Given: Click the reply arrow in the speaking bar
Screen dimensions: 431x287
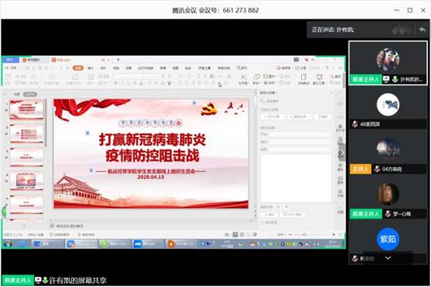Looking at the screenshot, I should click(422, 30).
